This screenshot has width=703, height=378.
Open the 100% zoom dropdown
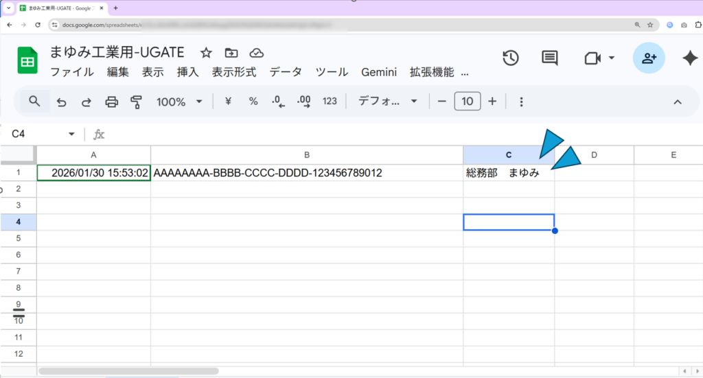pos(179,102)
